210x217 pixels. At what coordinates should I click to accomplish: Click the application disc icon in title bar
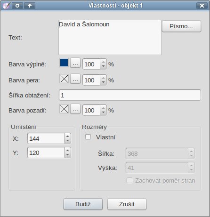click(x=6, y=6)
